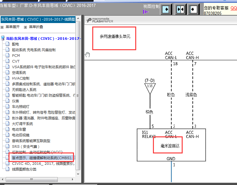Screen dimensions: 237x185
Task: Click the page icon next to 空调系统
Action: coord(8,72)
